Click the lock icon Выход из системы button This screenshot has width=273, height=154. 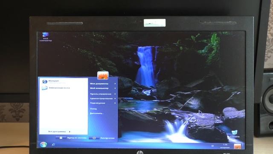pos(61,138)
